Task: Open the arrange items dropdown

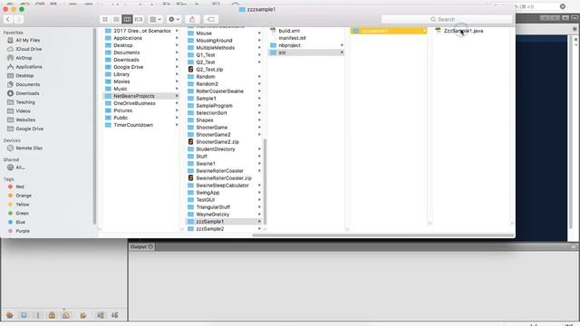Action: 155,19
